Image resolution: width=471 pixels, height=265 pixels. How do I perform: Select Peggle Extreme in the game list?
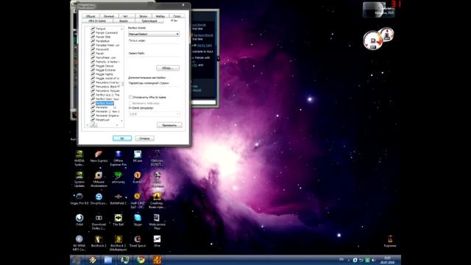coord(105,70)
